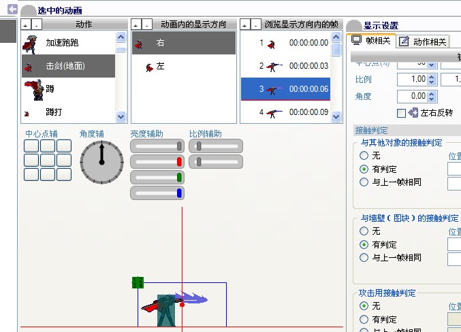Viewport: 461px width, 332px height.
Task: Add a new action with the plus button in 动作 header
Action: (x=26, y=24)
